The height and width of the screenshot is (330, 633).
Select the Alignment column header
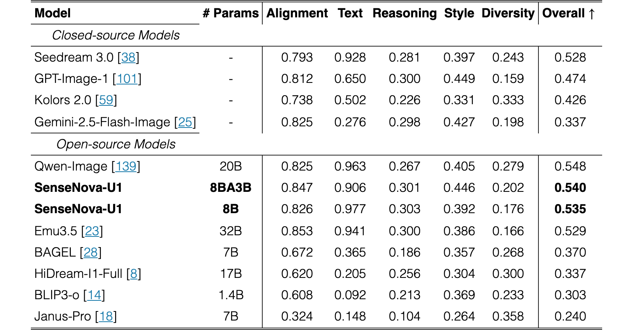297,13
